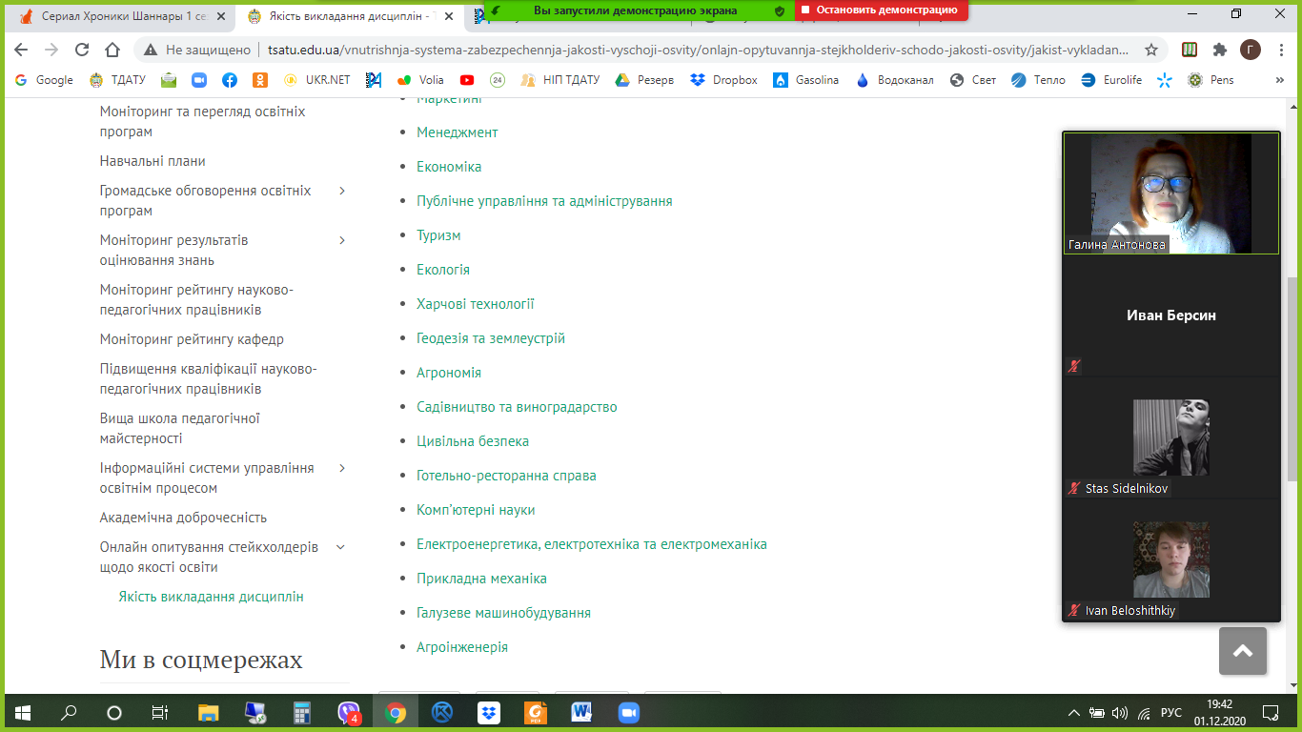Open the Галузеве машинобудування link

point(503,613)
